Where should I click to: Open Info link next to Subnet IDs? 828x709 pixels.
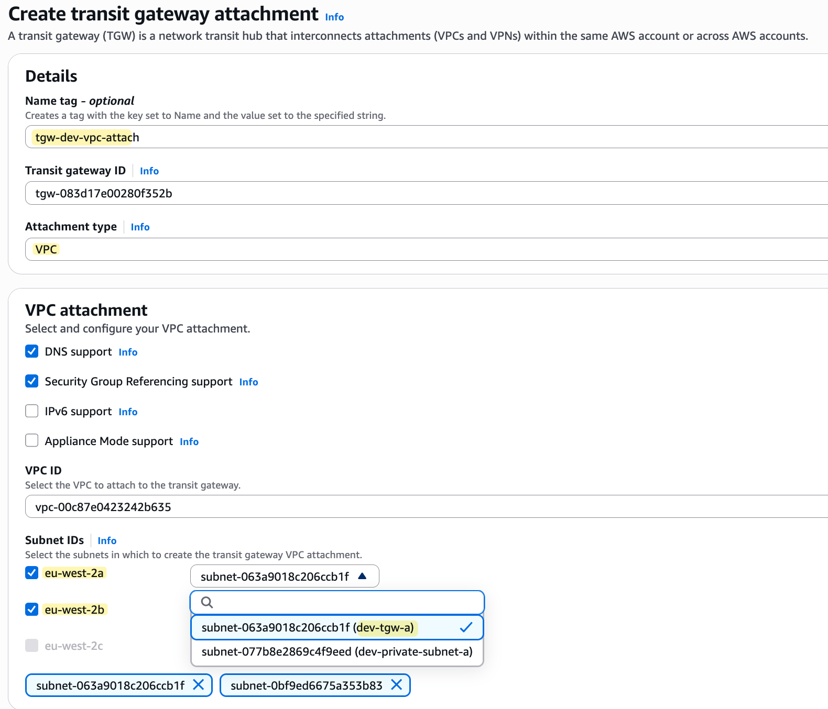coord(107,541)
